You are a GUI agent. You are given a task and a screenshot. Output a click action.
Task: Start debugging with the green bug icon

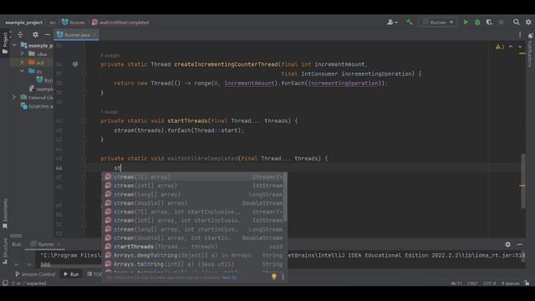477,23
